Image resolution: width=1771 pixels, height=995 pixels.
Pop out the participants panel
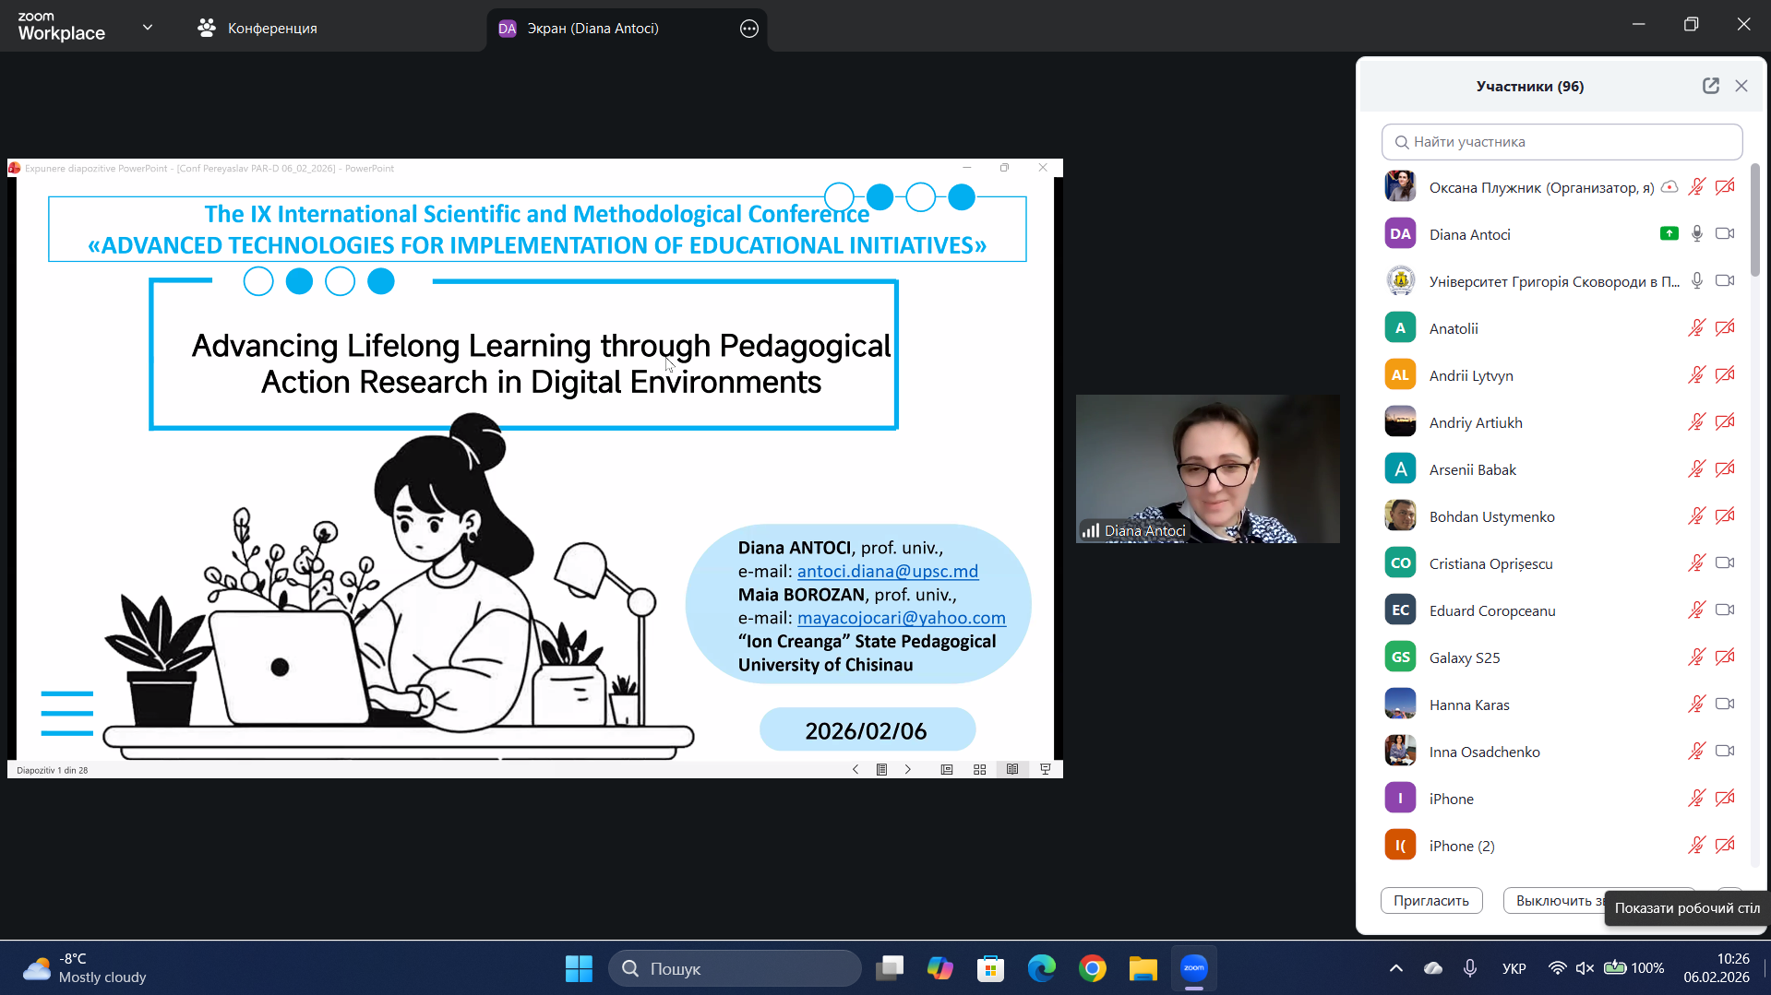pos(1710,86)
